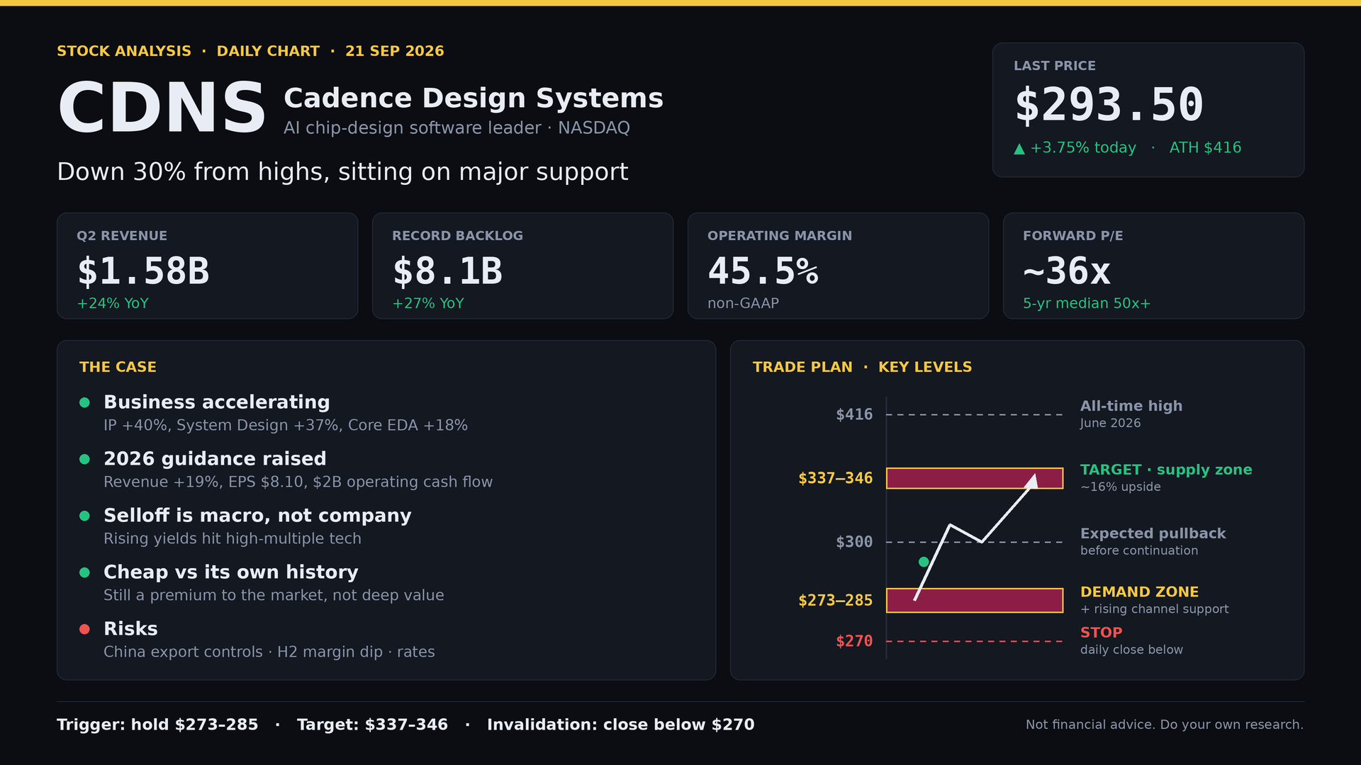Viewport: 1361px width, 765px height.
Task: Select the $1.58B revenue value
Action: tap(143, 271)
